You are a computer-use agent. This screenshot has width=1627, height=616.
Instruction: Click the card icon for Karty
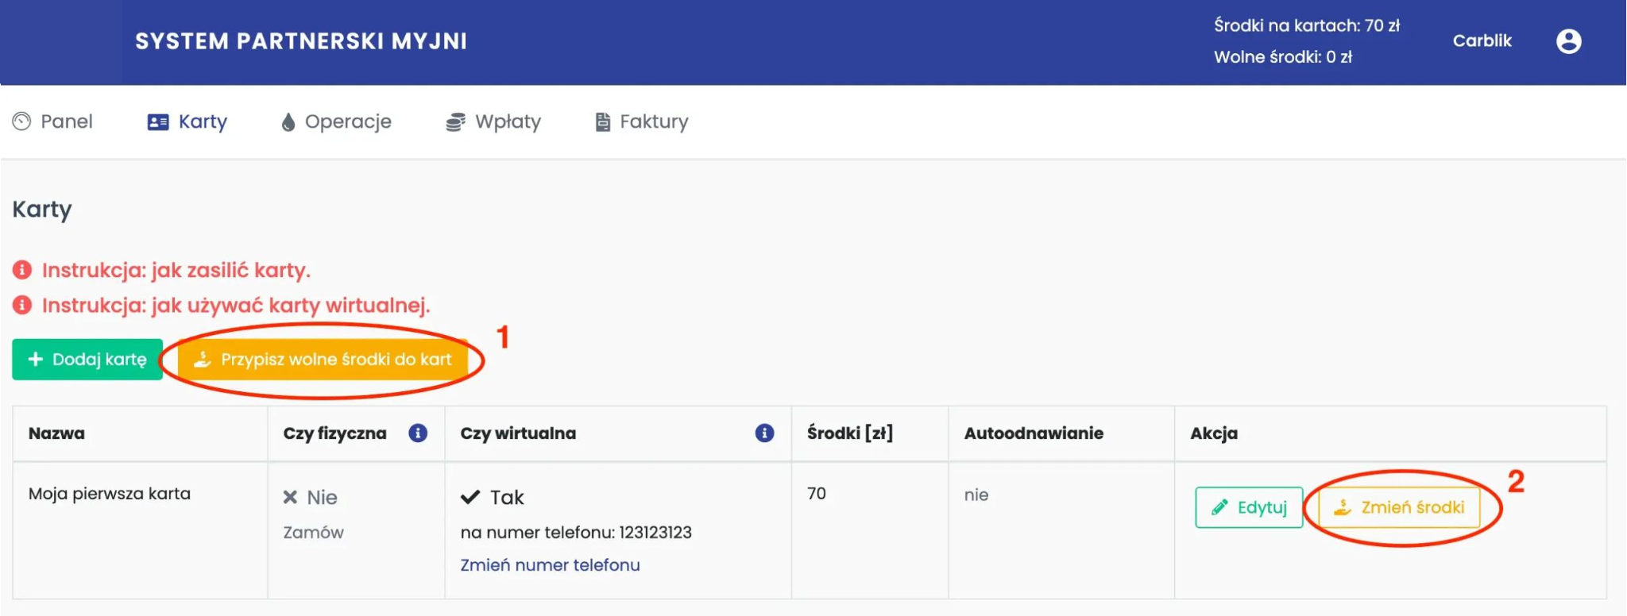pyautogui.click(x=158, y=122)
